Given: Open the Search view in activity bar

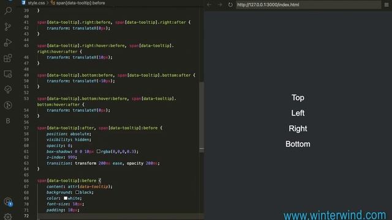Looking at the screenshot, I should coord(8,10).
